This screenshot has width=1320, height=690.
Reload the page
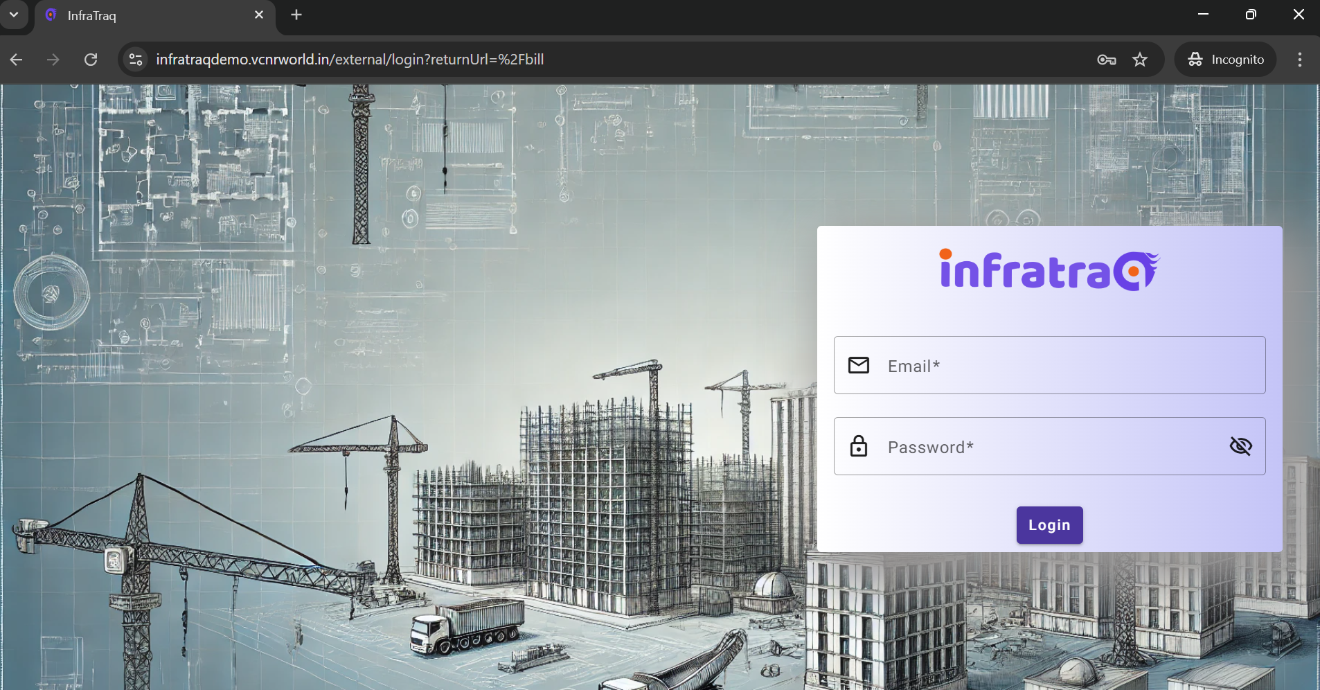click(x=91, y=60)
